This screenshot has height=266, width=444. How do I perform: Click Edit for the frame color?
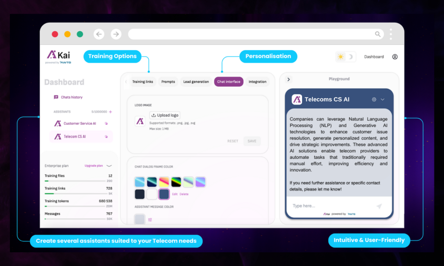[x=175, y=194]
